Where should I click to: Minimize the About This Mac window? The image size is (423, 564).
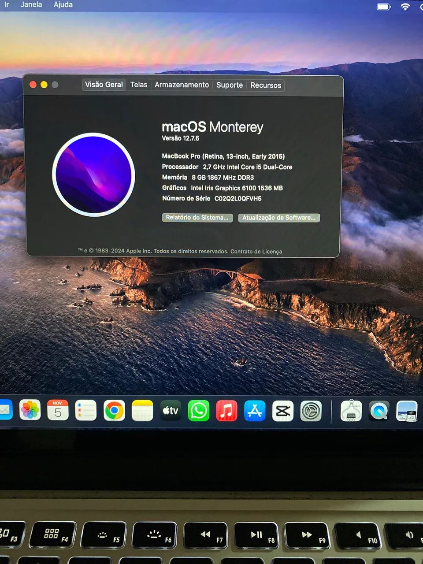pos(44,85)
